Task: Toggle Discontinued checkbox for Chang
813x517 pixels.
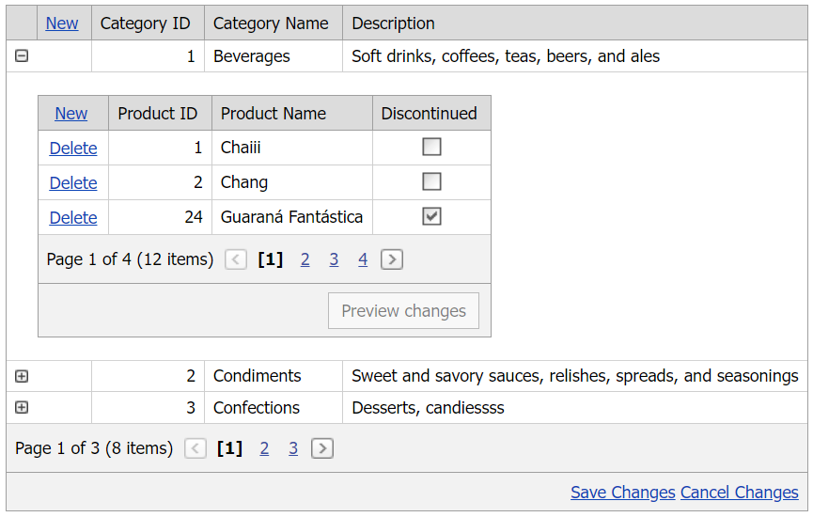Action: click(x=431, y=181)
